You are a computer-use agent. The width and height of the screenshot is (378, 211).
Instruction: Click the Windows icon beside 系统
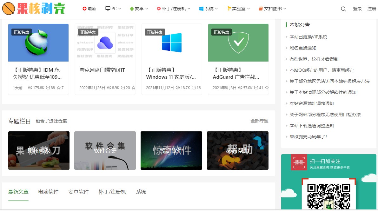(x=201, y=9)
